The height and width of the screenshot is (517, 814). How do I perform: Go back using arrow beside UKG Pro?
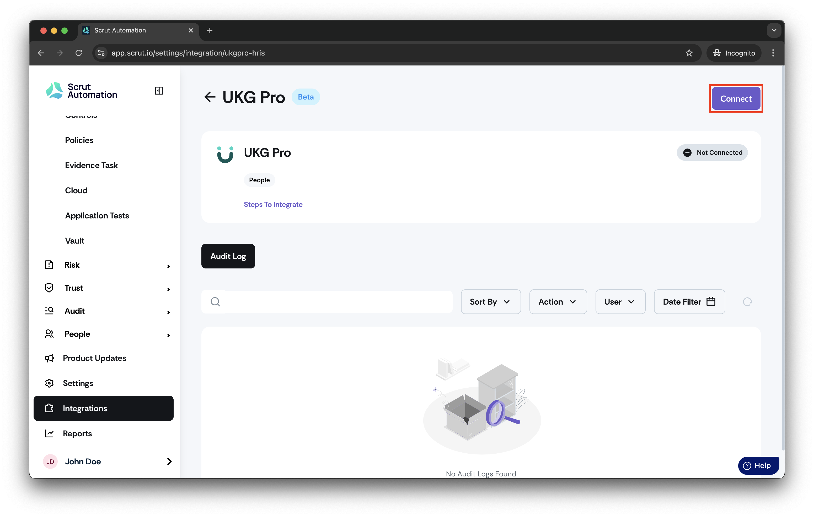210,97
